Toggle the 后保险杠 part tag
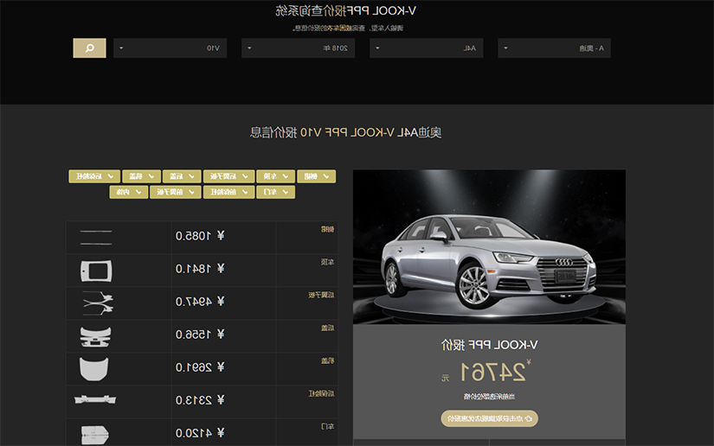Screen dimensions: 714x446 tap(94, 176)
